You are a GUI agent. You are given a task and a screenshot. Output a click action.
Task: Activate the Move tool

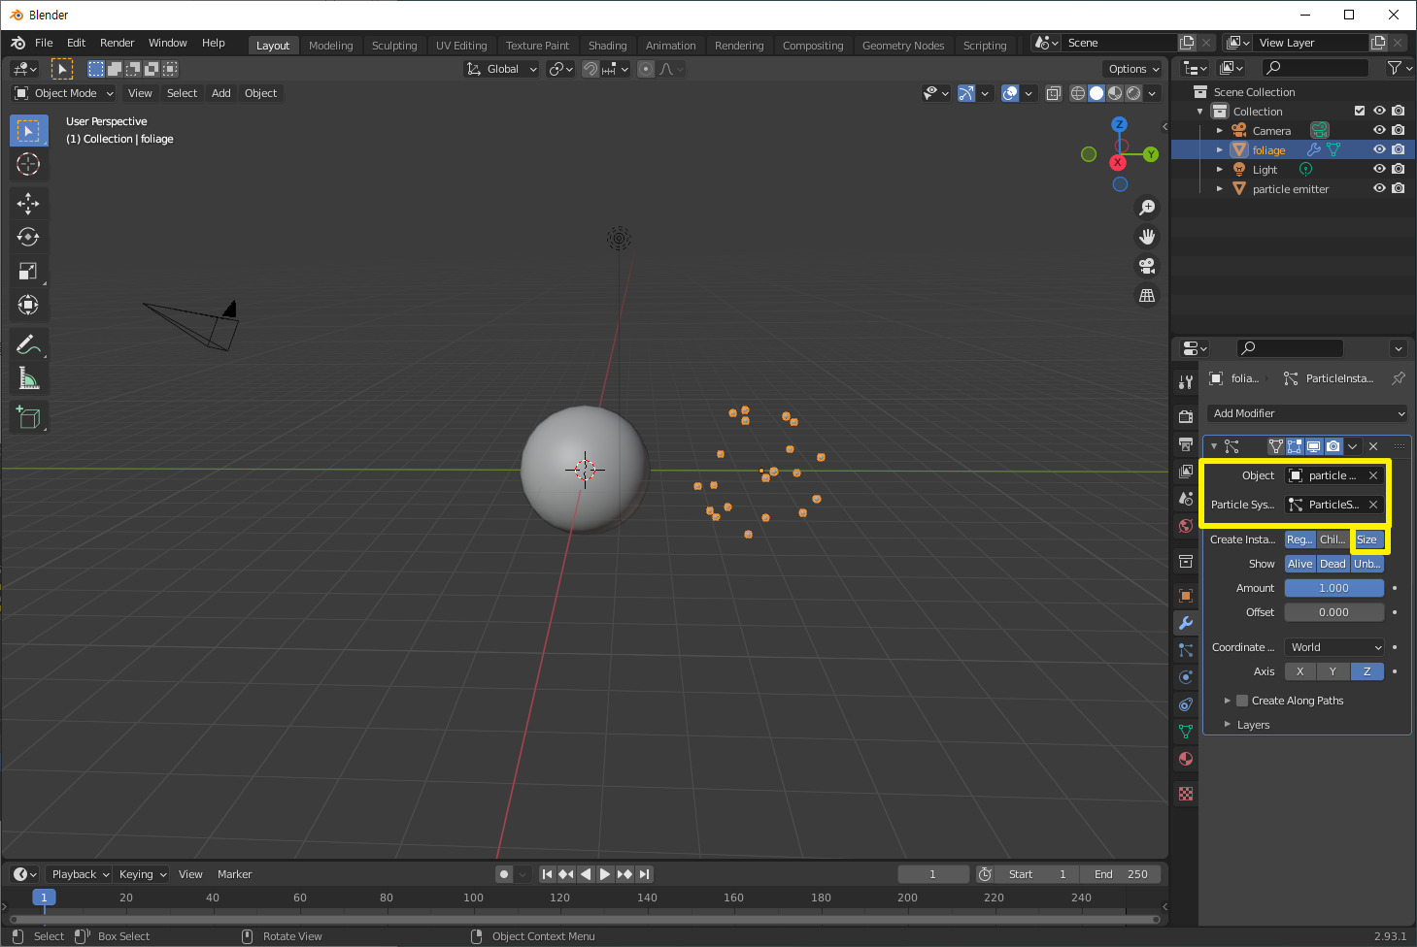28,203
